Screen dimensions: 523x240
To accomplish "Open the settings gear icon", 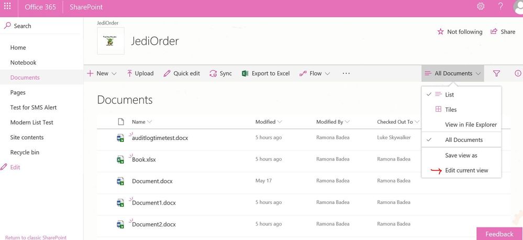I will [481, 6].
